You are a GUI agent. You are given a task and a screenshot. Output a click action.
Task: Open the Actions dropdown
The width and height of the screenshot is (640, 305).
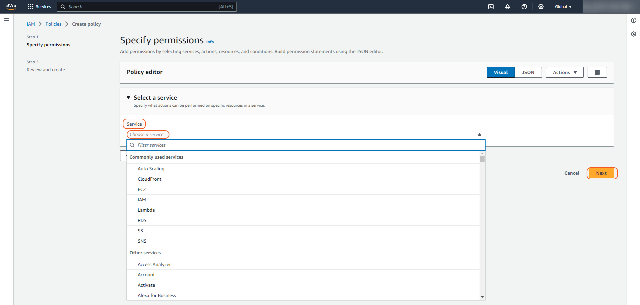click(x=564, y=72)
